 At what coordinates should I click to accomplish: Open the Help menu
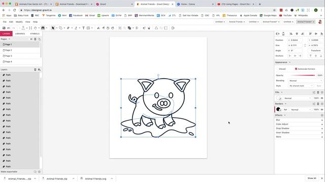pos(35,22)
